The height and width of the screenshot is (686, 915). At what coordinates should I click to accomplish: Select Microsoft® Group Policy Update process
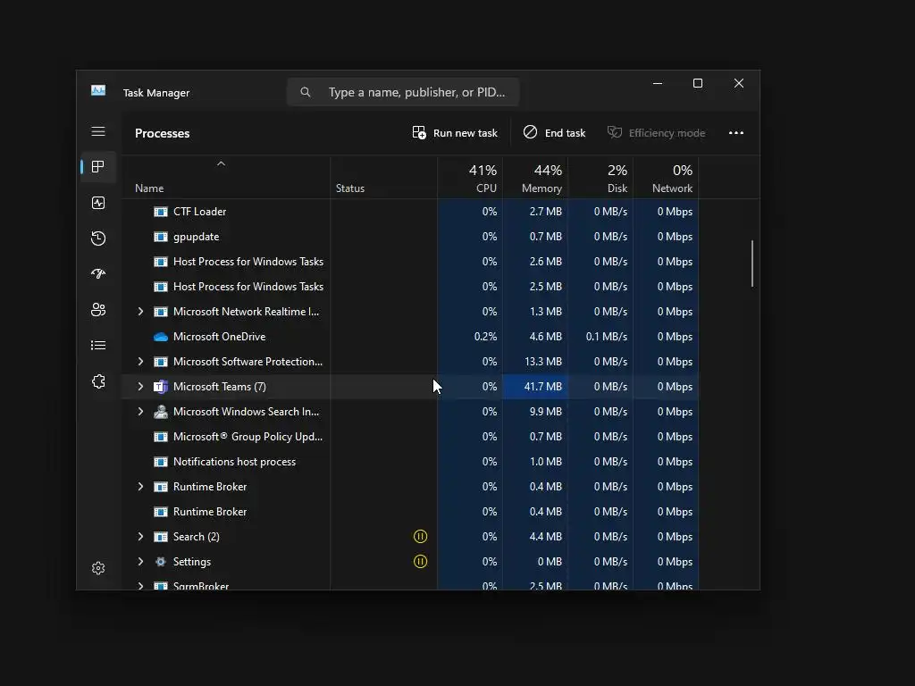[409, 437]
